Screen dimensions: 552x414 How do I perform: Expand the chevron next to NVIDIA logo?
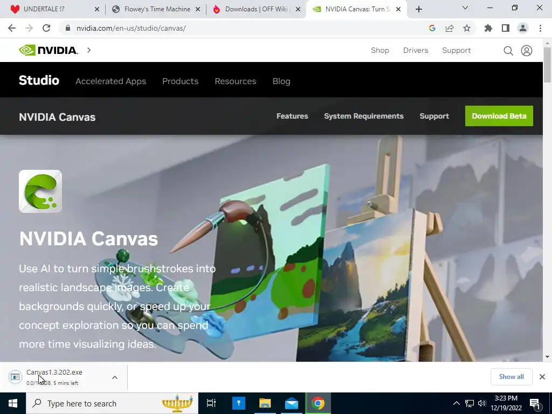point(89,50)
